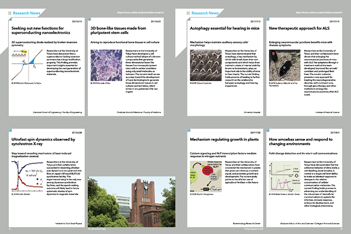Click the body paragraph of the amoebas article
Screen dimensions: 351x234
[321, 184]
